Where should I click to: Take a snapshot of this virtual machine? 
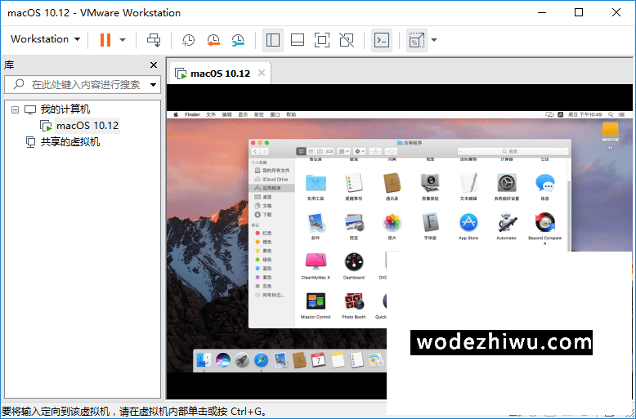[x=188, y=40]
